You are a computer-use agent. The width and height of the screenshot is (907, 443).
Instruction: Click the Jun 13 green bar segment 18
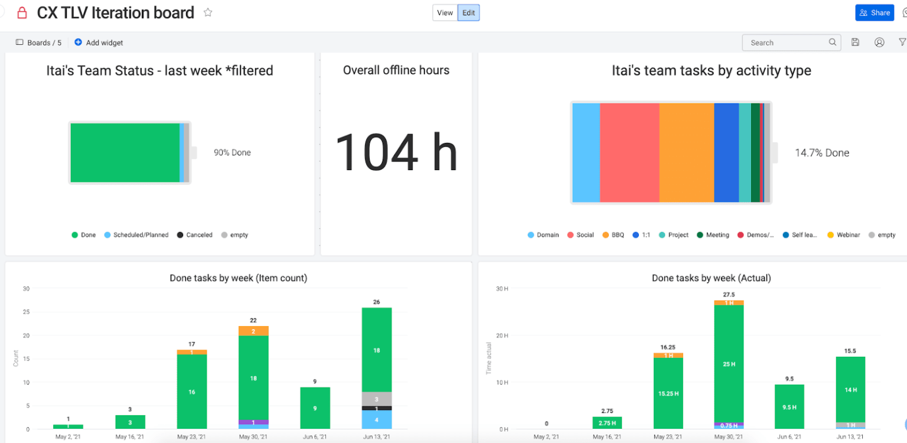point(377,350)
